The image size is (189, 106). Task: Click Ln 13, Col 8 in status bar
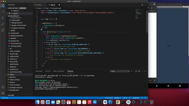[x=109, y=98]
